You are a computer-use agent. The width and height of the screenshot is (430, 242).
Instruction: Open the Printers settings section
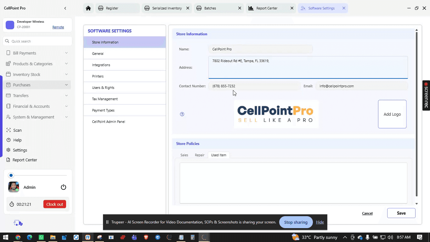(x=125, y=76)
